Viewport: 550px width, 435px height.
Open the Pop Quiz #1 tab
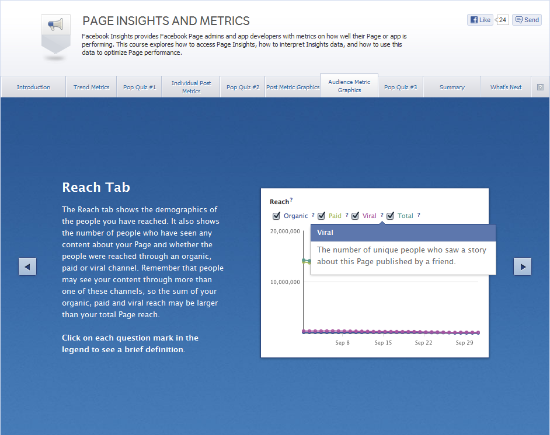click(140, 87)
